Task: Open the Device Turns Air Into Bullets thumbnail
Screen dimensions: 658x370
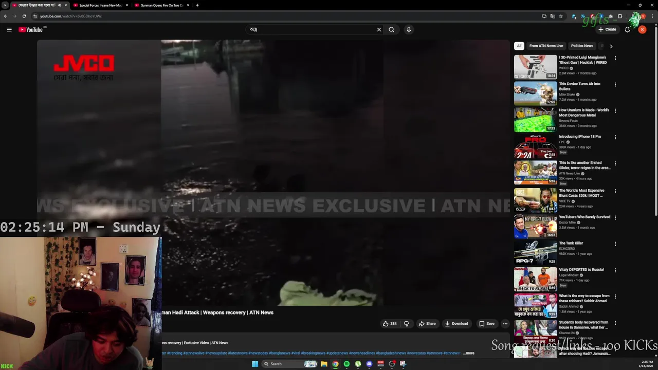Action: point(535,93)
